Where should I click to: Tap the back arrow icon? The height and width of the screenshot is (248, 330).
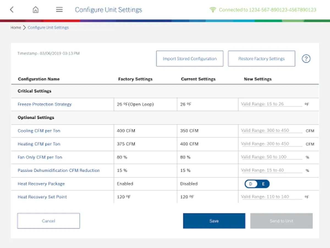[x=12, y=10]
